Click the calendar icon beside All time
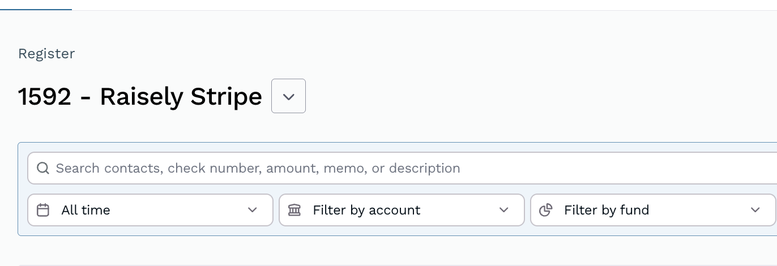The width and height of the screenshot is (777, 266). [x=43, y=210]
